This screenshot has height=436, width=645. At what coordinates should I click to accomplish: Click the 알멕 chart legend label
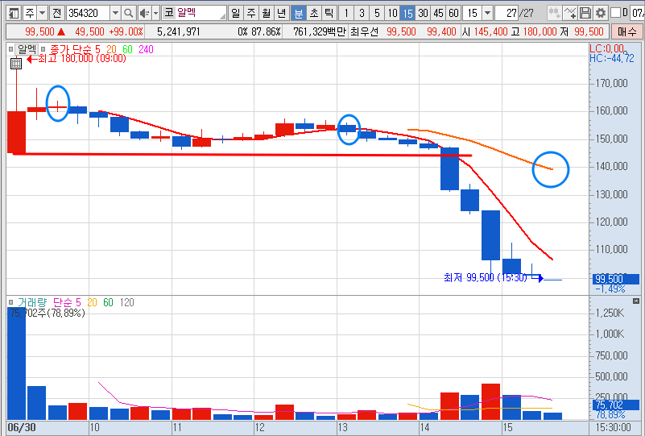click(27, 49)
